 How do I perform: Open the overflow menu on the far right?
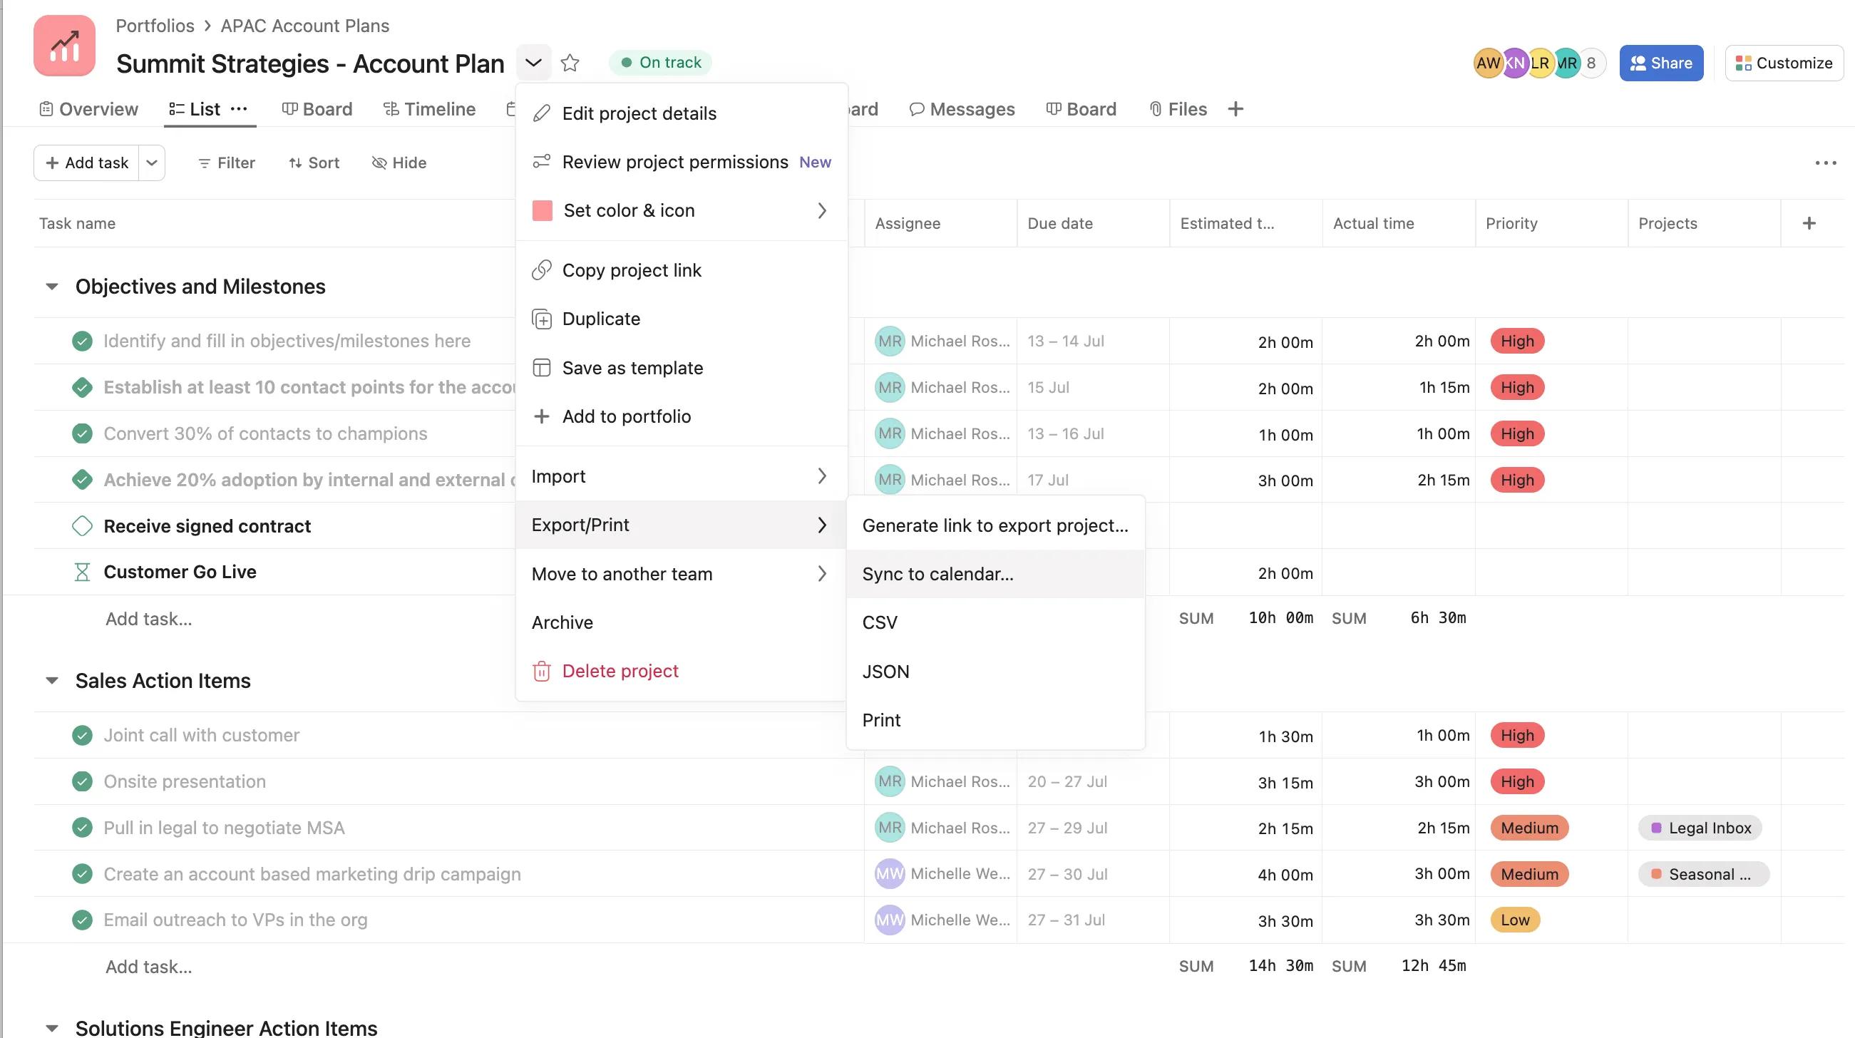[x=1826, y=163]
